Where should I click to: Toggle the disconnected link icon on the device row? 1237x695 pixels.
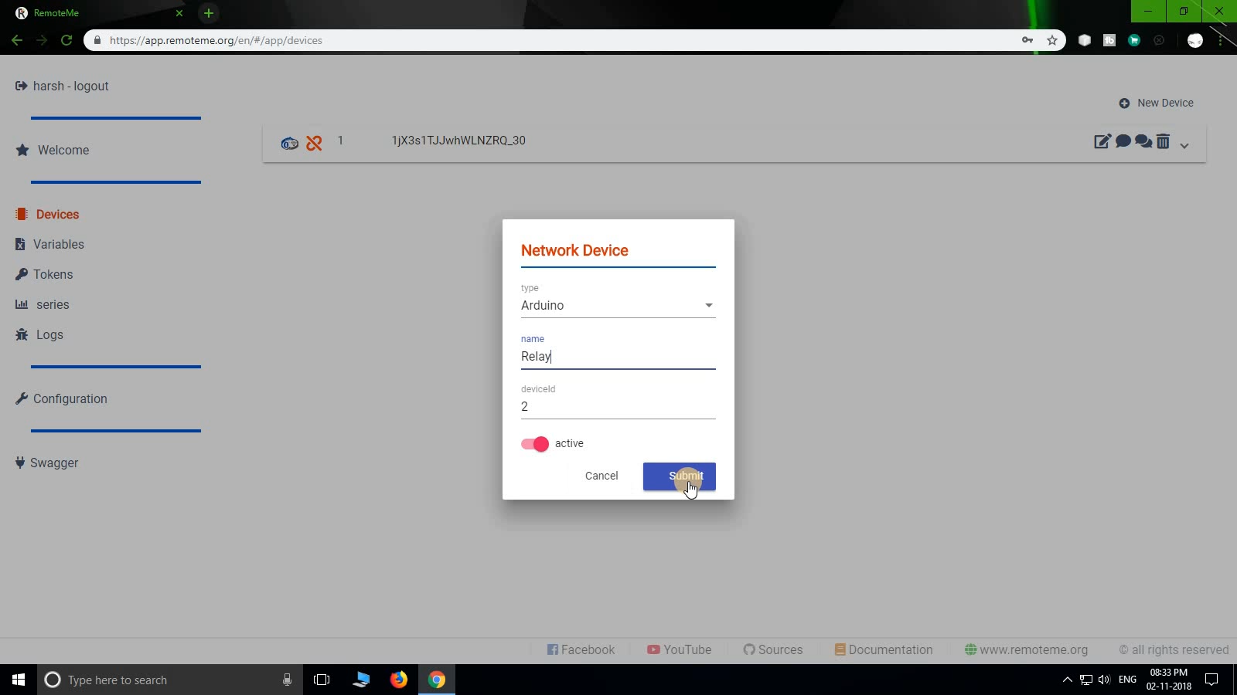pyautogui.click(x=314, y=143)
